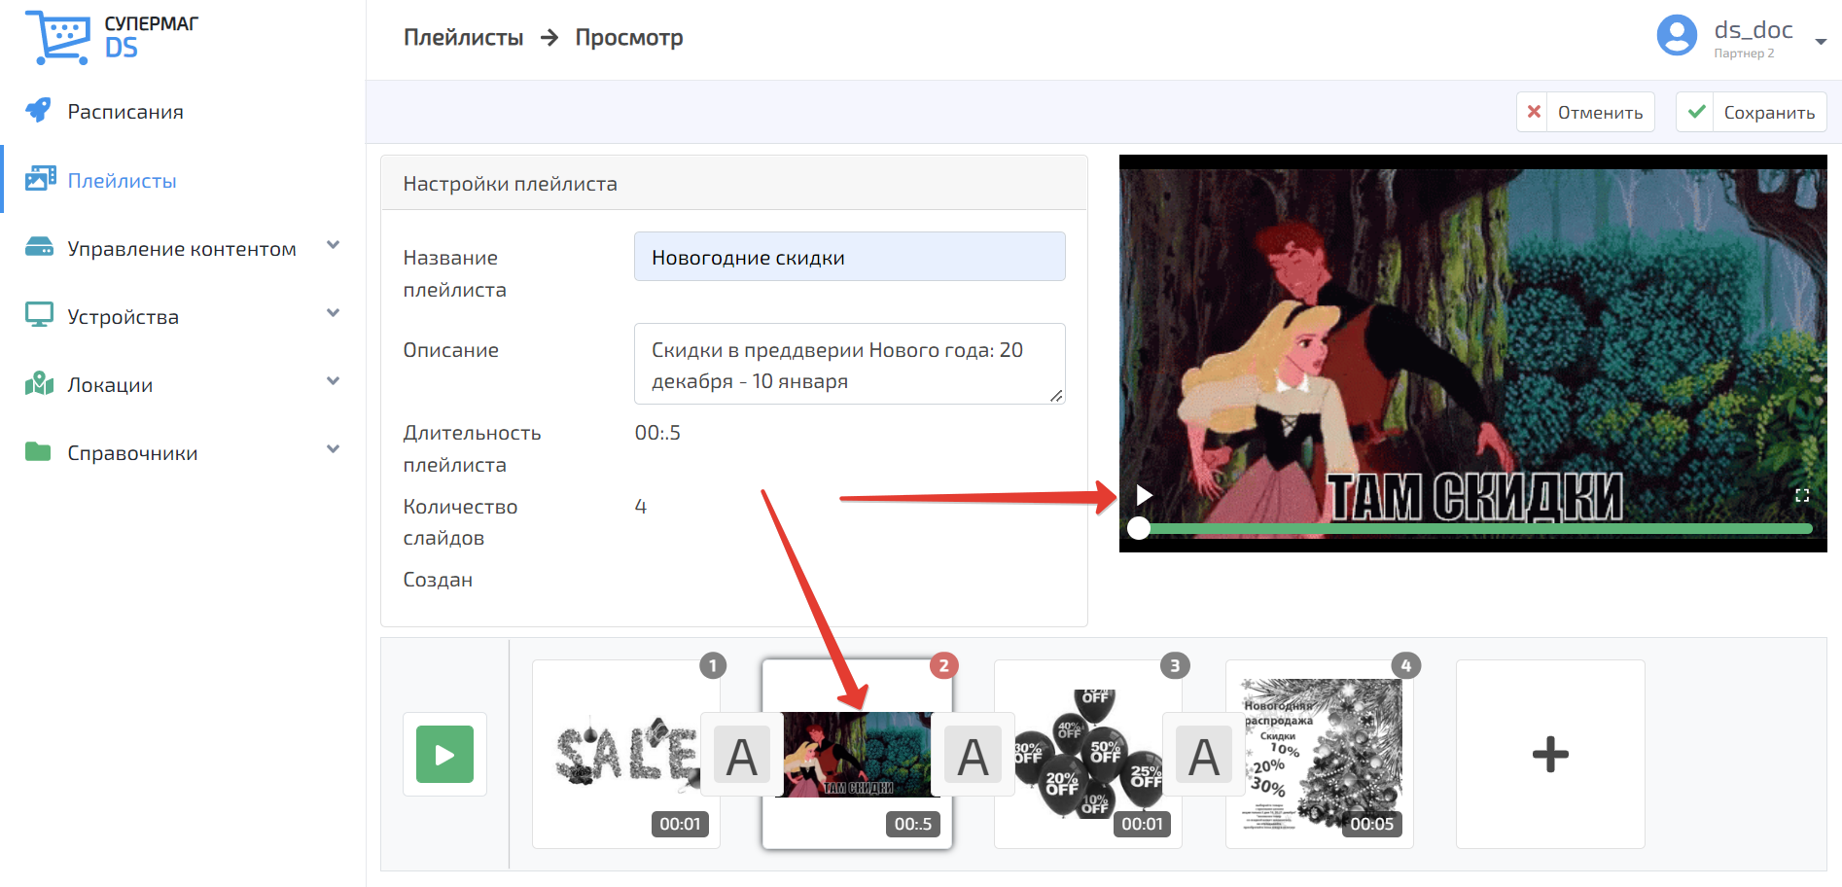Viewport: 1842px width, 887px height.
Task: Click slide number badge 1
Action: 713,665
